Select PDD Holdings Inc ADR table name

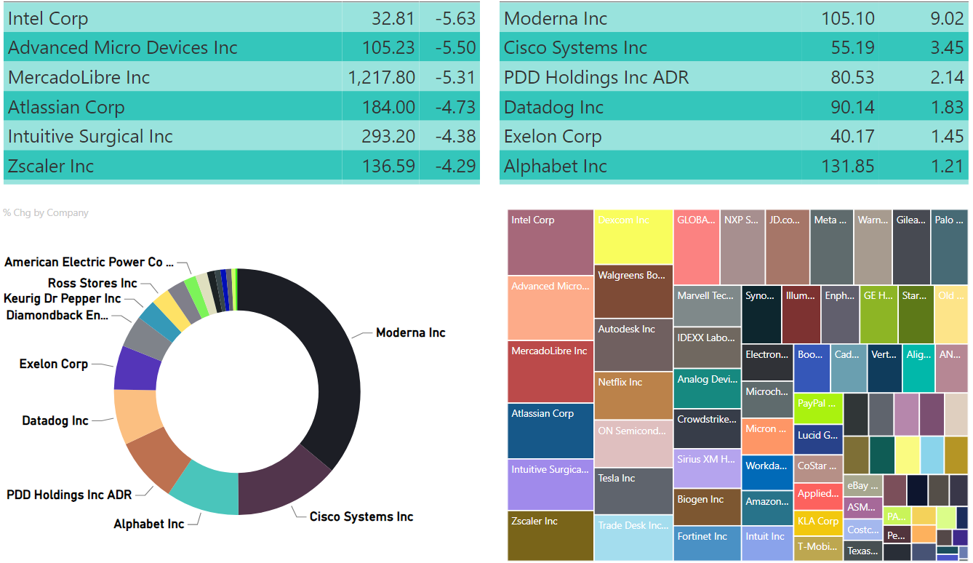coord(596,78)
